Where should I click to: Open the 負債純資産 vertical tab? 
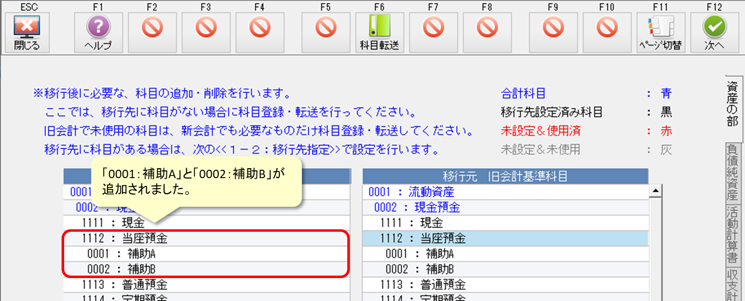point(732,172)
